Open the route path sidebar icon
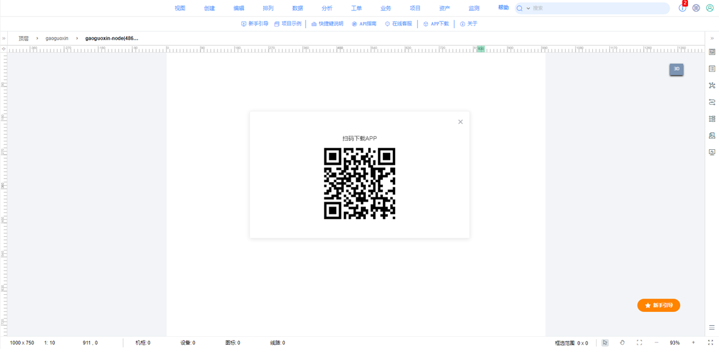The image size is (719, 349). click(712, 102)
